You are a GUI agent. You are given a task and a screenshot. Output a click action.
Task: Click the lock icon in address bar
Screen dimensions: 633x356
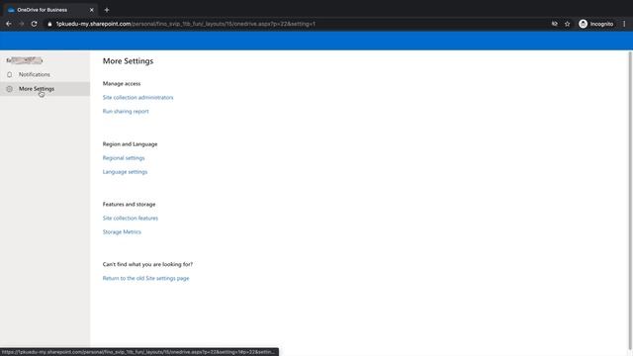[x=49, y=24]
